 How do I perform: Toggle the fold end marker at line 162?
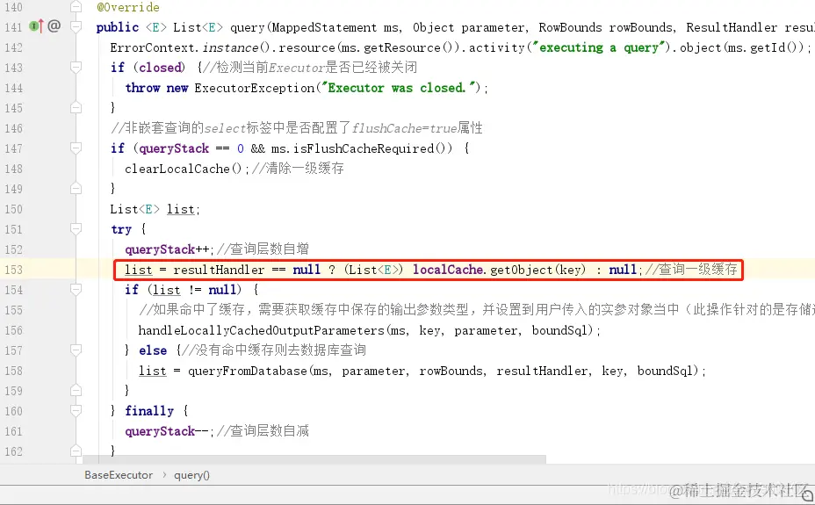pos(76,451)
